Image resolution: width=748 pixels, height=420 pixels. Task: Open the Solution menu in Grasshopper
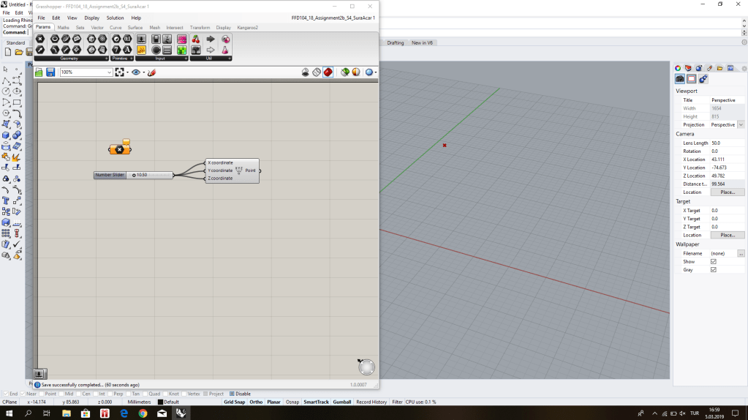tap(115, 18)
